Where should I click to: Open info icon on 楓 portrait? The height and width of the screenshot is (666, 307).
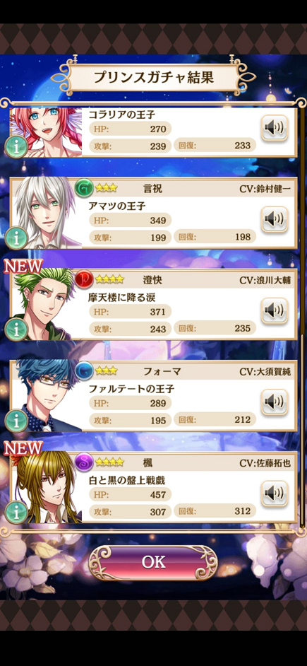pyautogui.click(x=16, y=513)
